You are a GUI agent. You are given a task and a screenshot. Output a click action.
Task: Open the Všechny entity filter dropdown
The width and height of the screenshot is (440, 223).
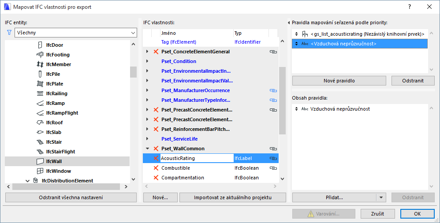(76, 33)
